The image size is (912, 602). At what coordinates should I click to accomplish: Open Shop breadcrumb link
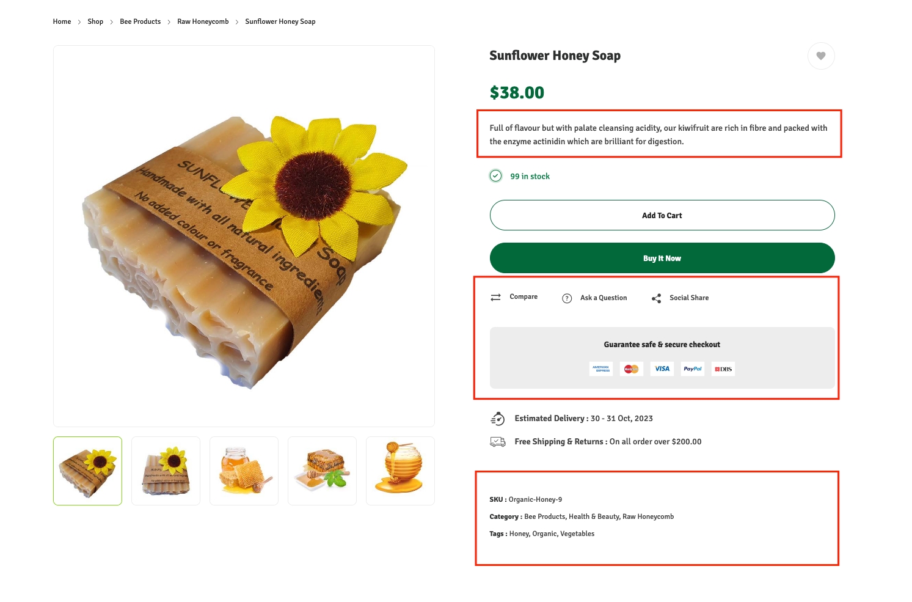point(95,22)
